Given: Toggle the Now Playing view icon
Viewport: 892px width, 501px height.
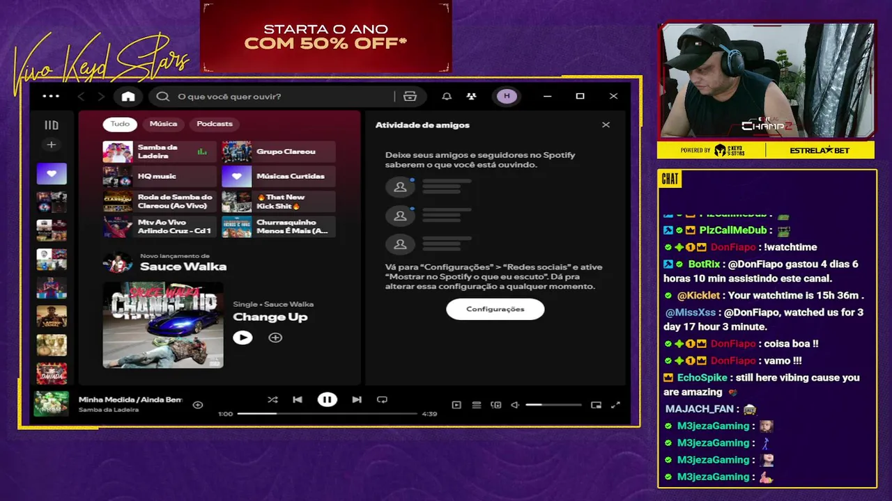Looking at the screenshot, I should tap(456, 404).
